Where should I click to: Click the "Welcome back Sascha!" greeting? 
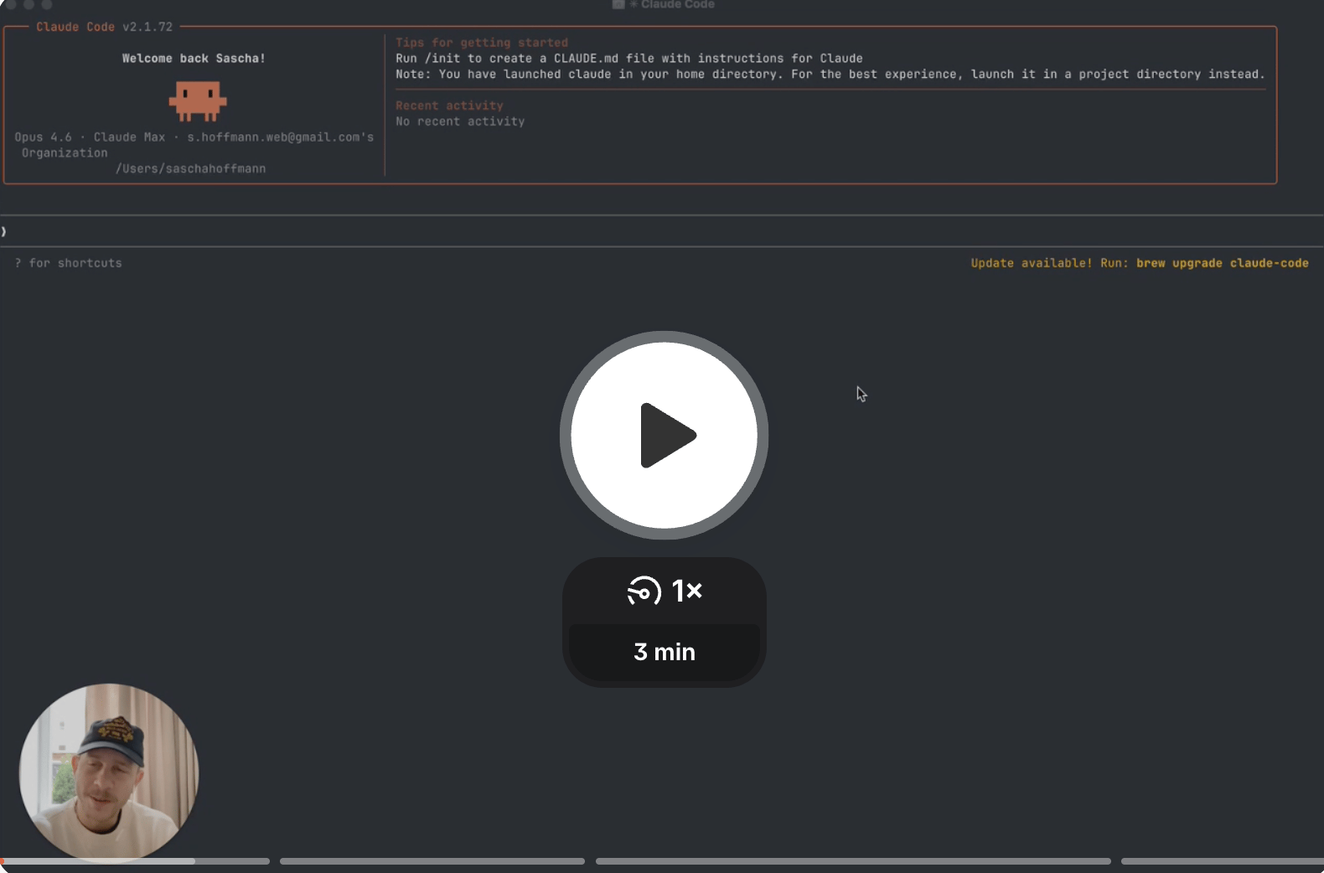click(x=194, y=59)
